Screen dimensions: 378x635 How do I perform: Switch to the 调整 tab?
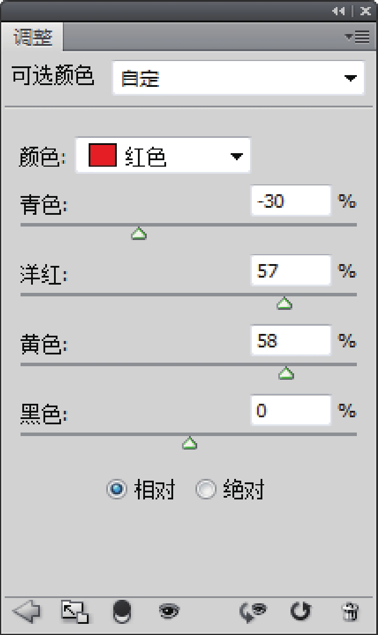tap(33, 38)
